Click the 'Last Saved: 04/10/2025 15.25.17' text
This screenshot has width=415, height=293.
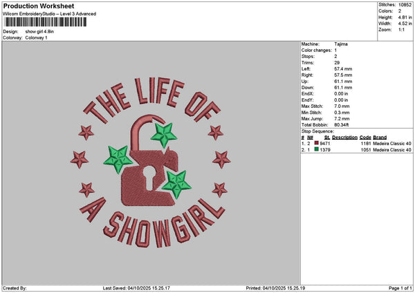[136, 288]
